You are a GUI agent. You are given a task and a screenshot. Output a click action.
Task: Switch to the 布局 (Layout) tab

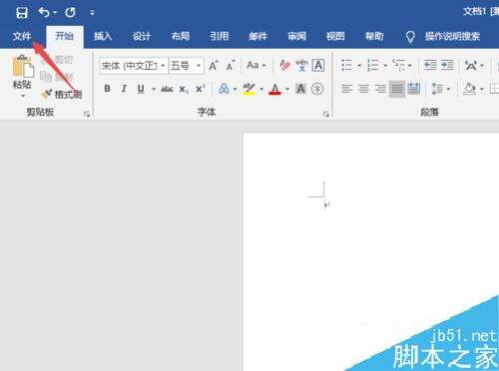(x=181, y=36)
